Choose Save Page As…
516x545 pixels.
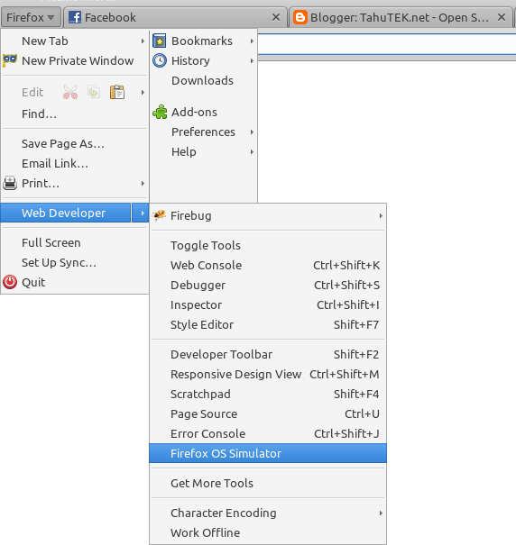click(x=75, y=143)
